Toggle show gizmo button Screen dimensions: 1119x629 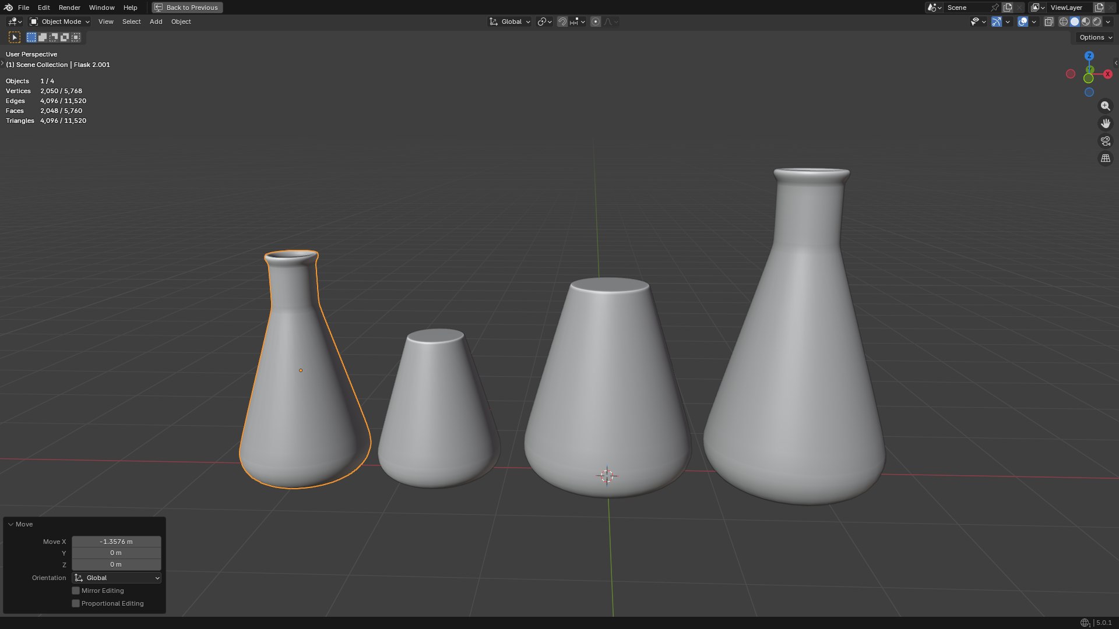(x=997, y=22)
